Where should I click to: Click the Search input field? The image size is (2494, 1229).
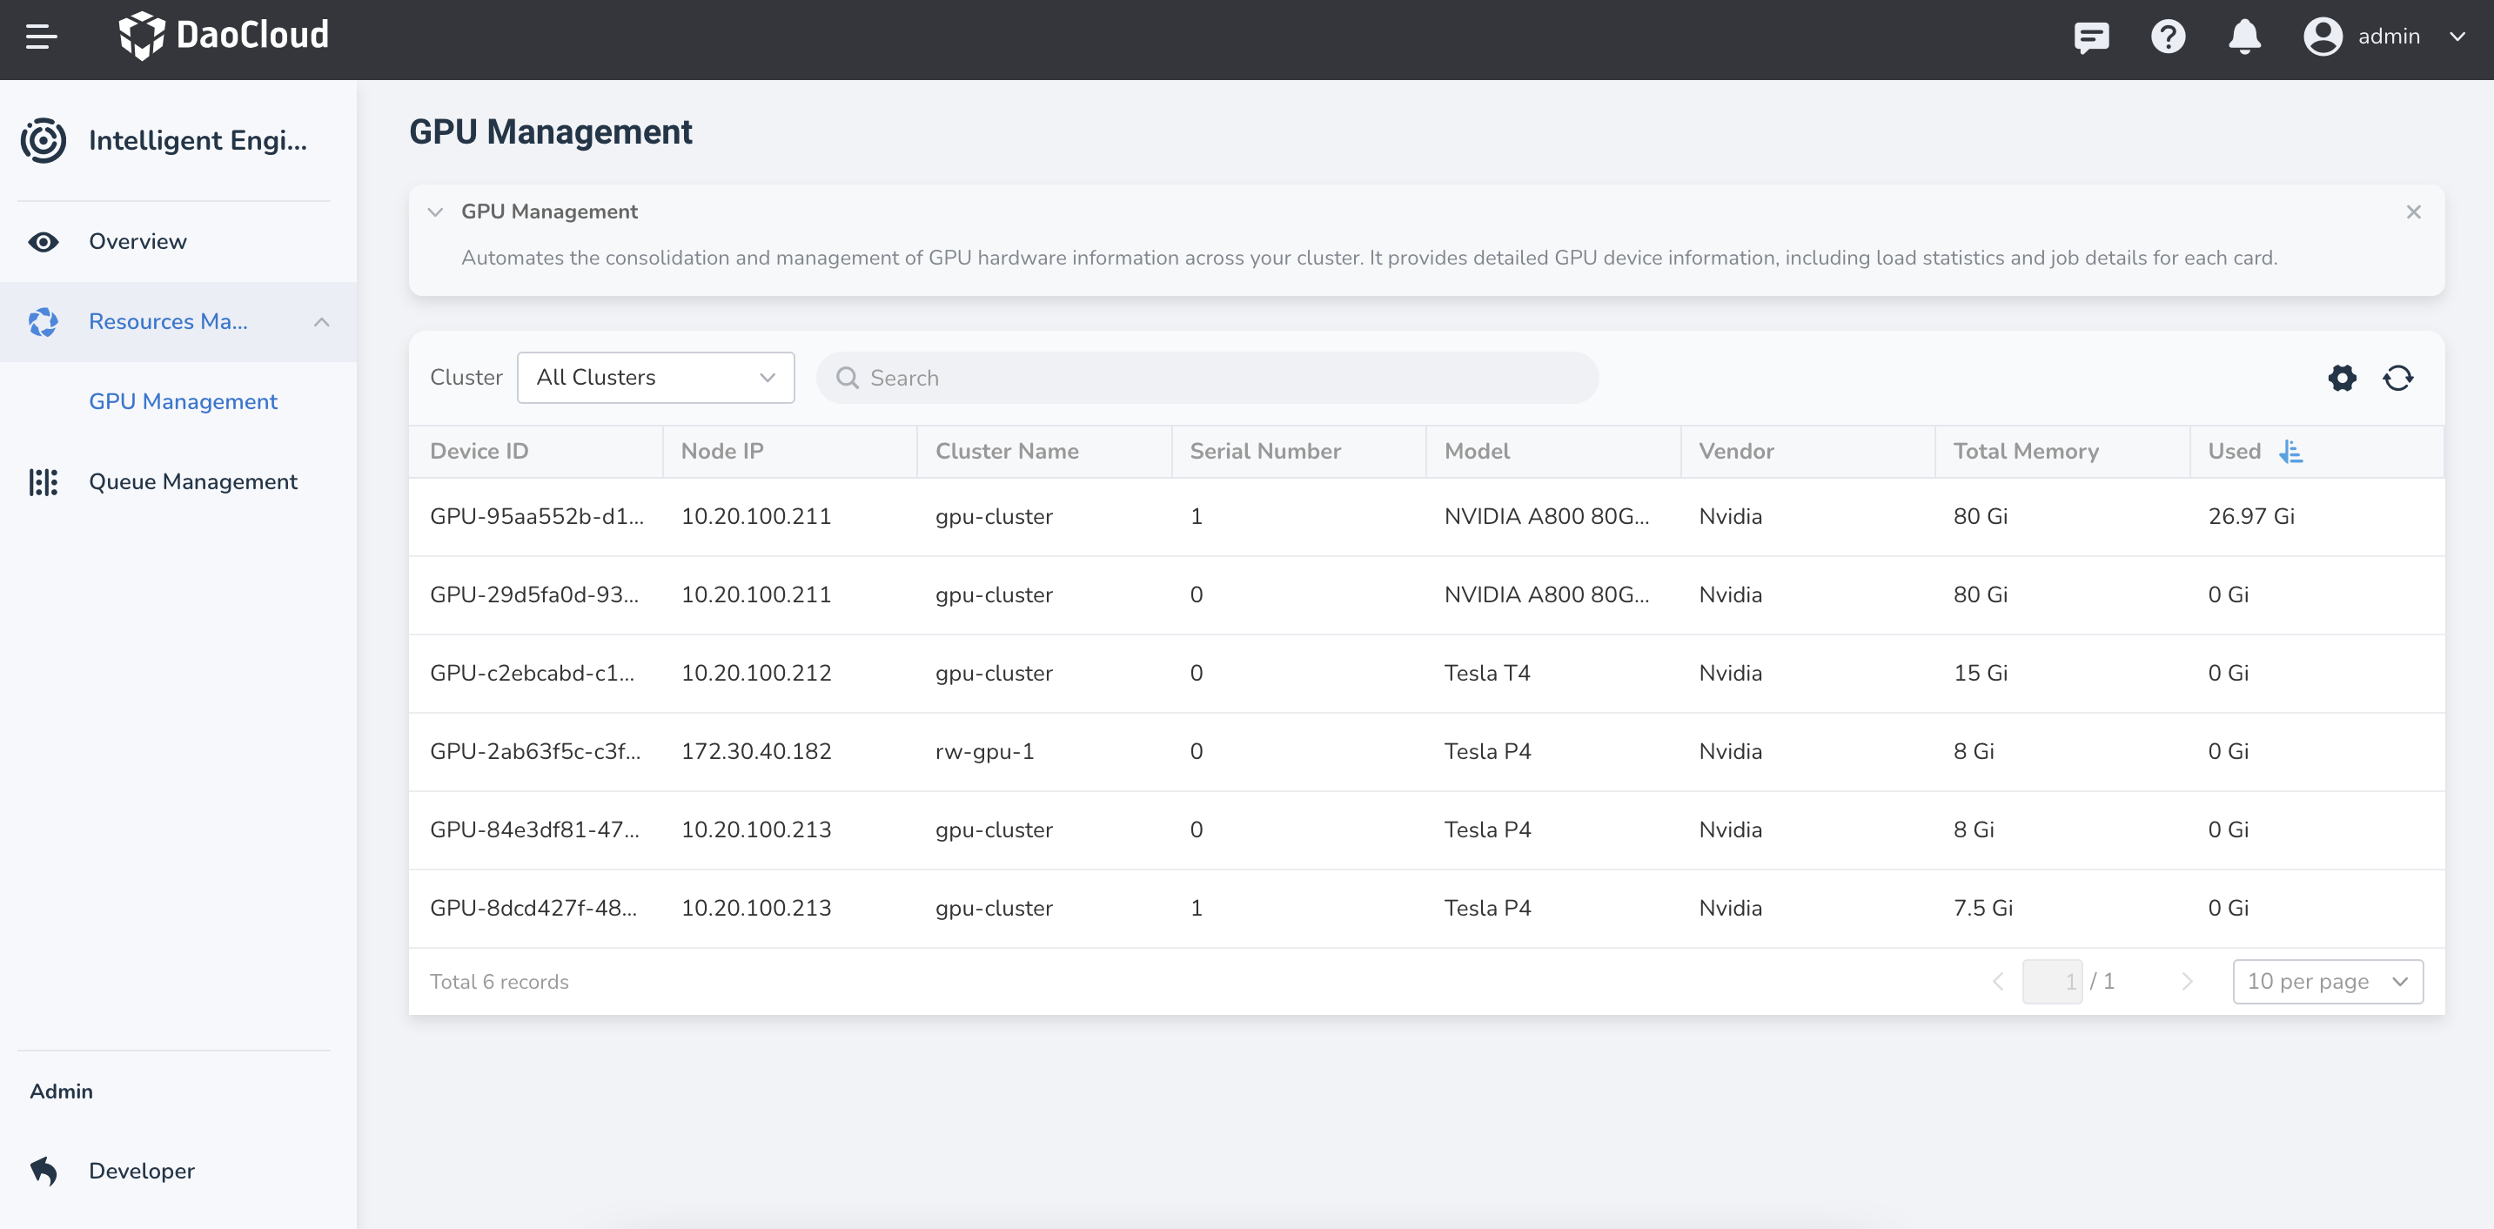[1205, 377]
